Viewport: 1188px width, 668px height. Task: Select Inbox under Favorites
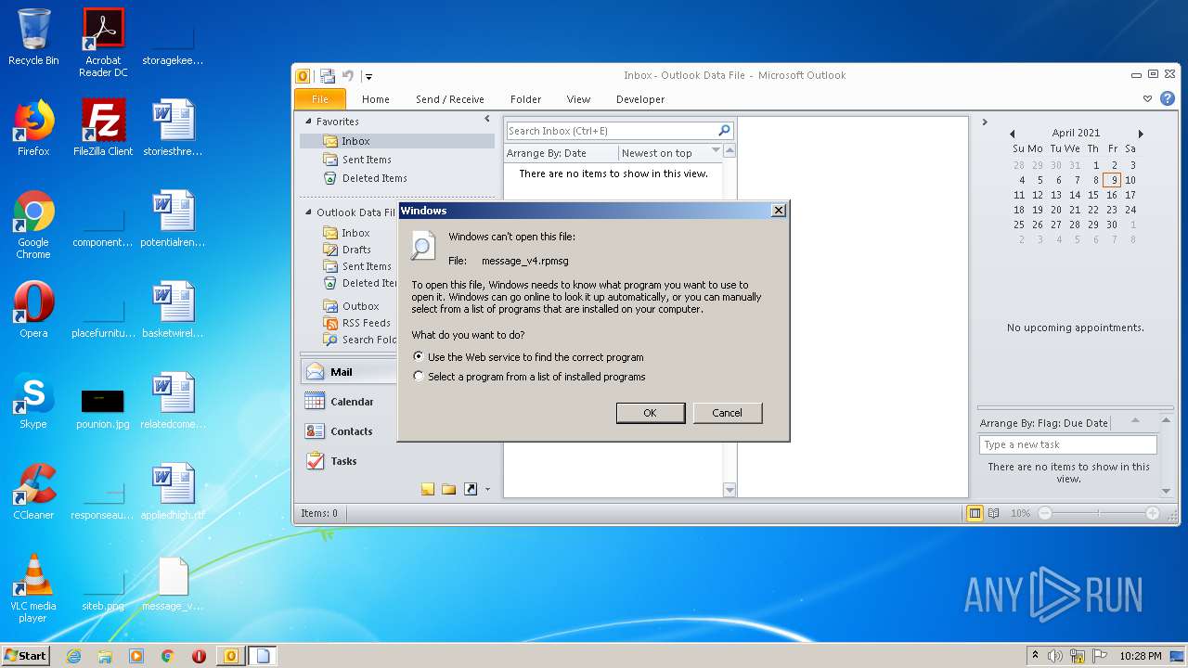397,141
